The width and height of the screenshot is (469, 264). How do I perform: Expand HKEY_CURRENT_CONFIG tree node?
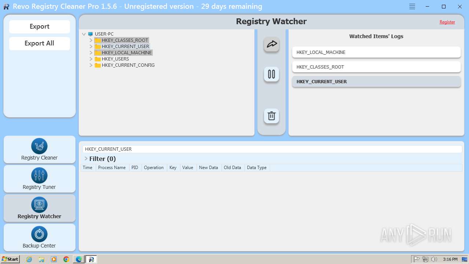(x=91, y=65)
